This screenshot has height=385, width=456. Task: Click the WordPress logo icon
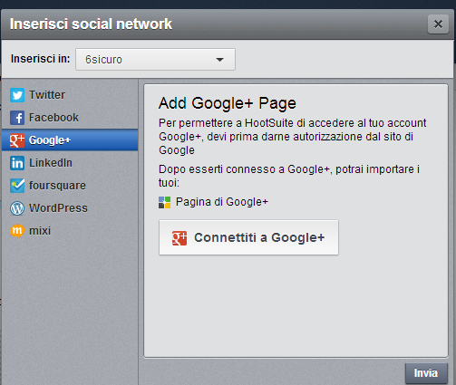point(17,208)
